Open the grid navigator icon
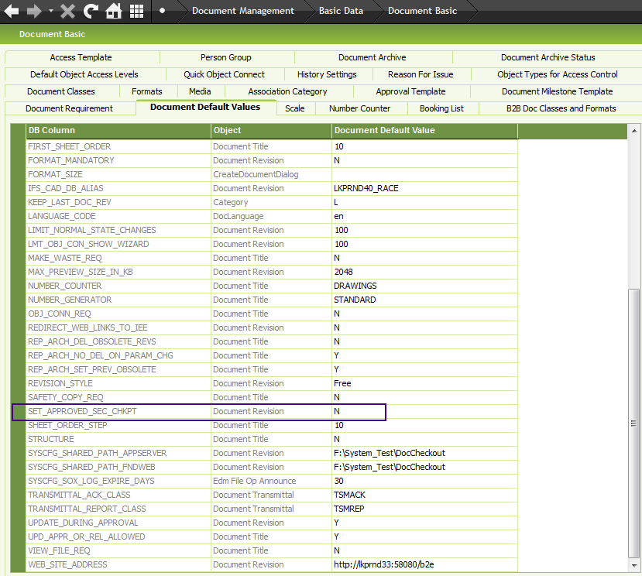 [136, 11]
